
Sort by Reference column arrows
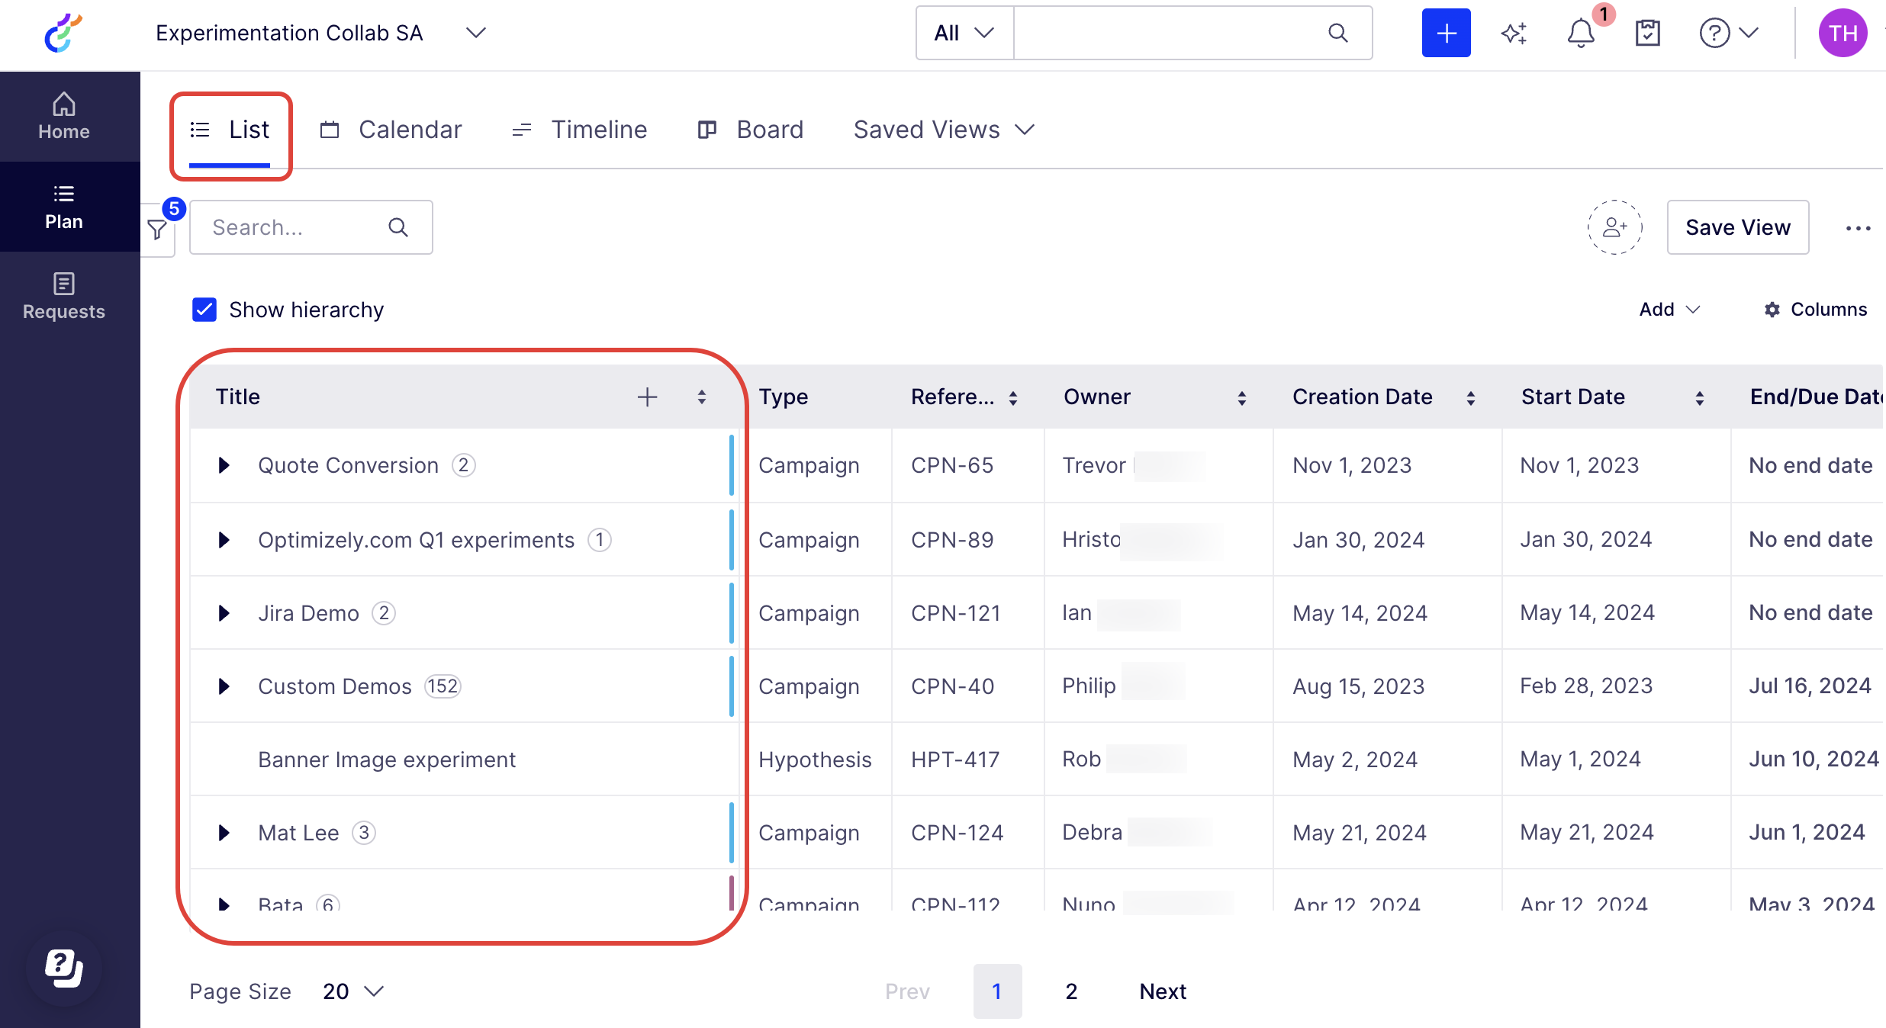pyautogui.click(x=1013, y=397)
